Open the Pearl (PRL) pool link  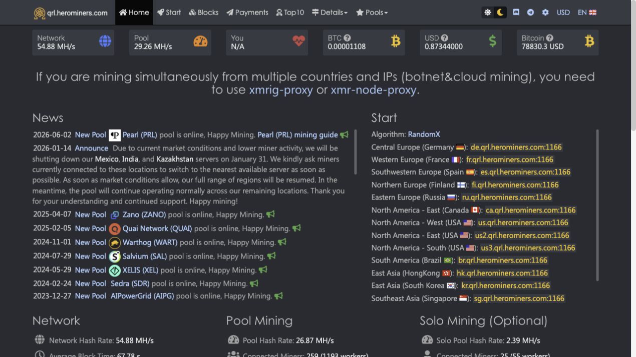click(x=140, y=135)
